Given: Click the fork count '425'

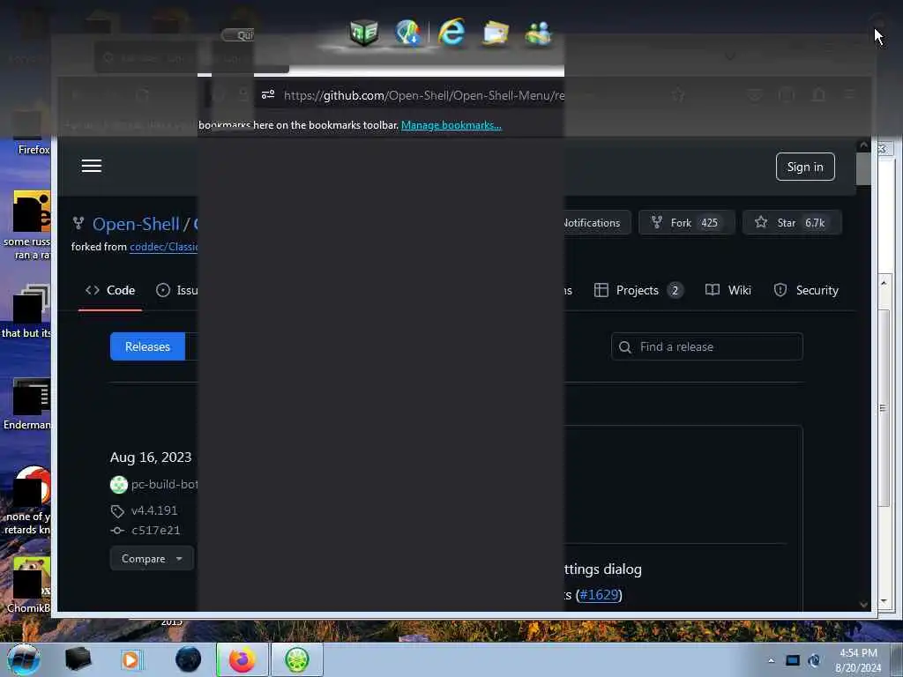Looking at the screenshot, I should (x=710, y=223).
